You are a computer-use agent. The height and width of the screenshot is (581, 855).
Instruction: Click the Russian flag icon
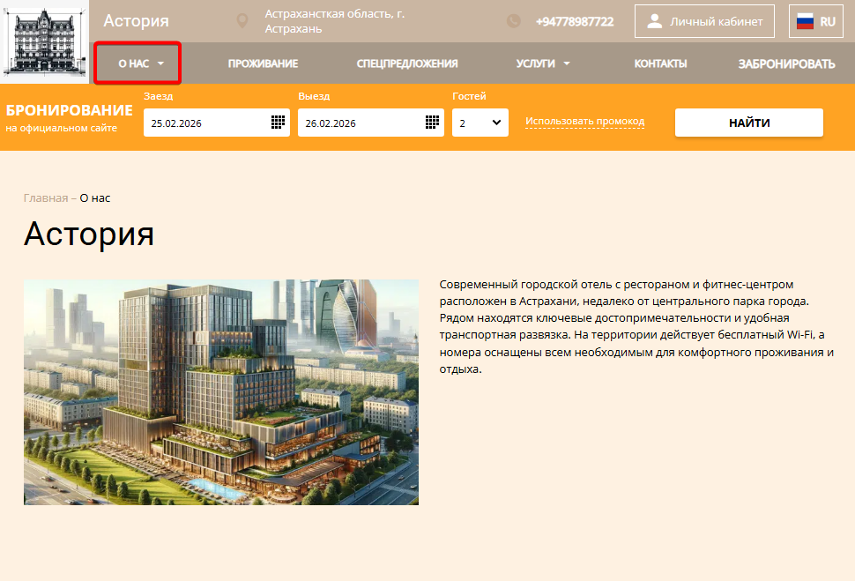point(805,21)
